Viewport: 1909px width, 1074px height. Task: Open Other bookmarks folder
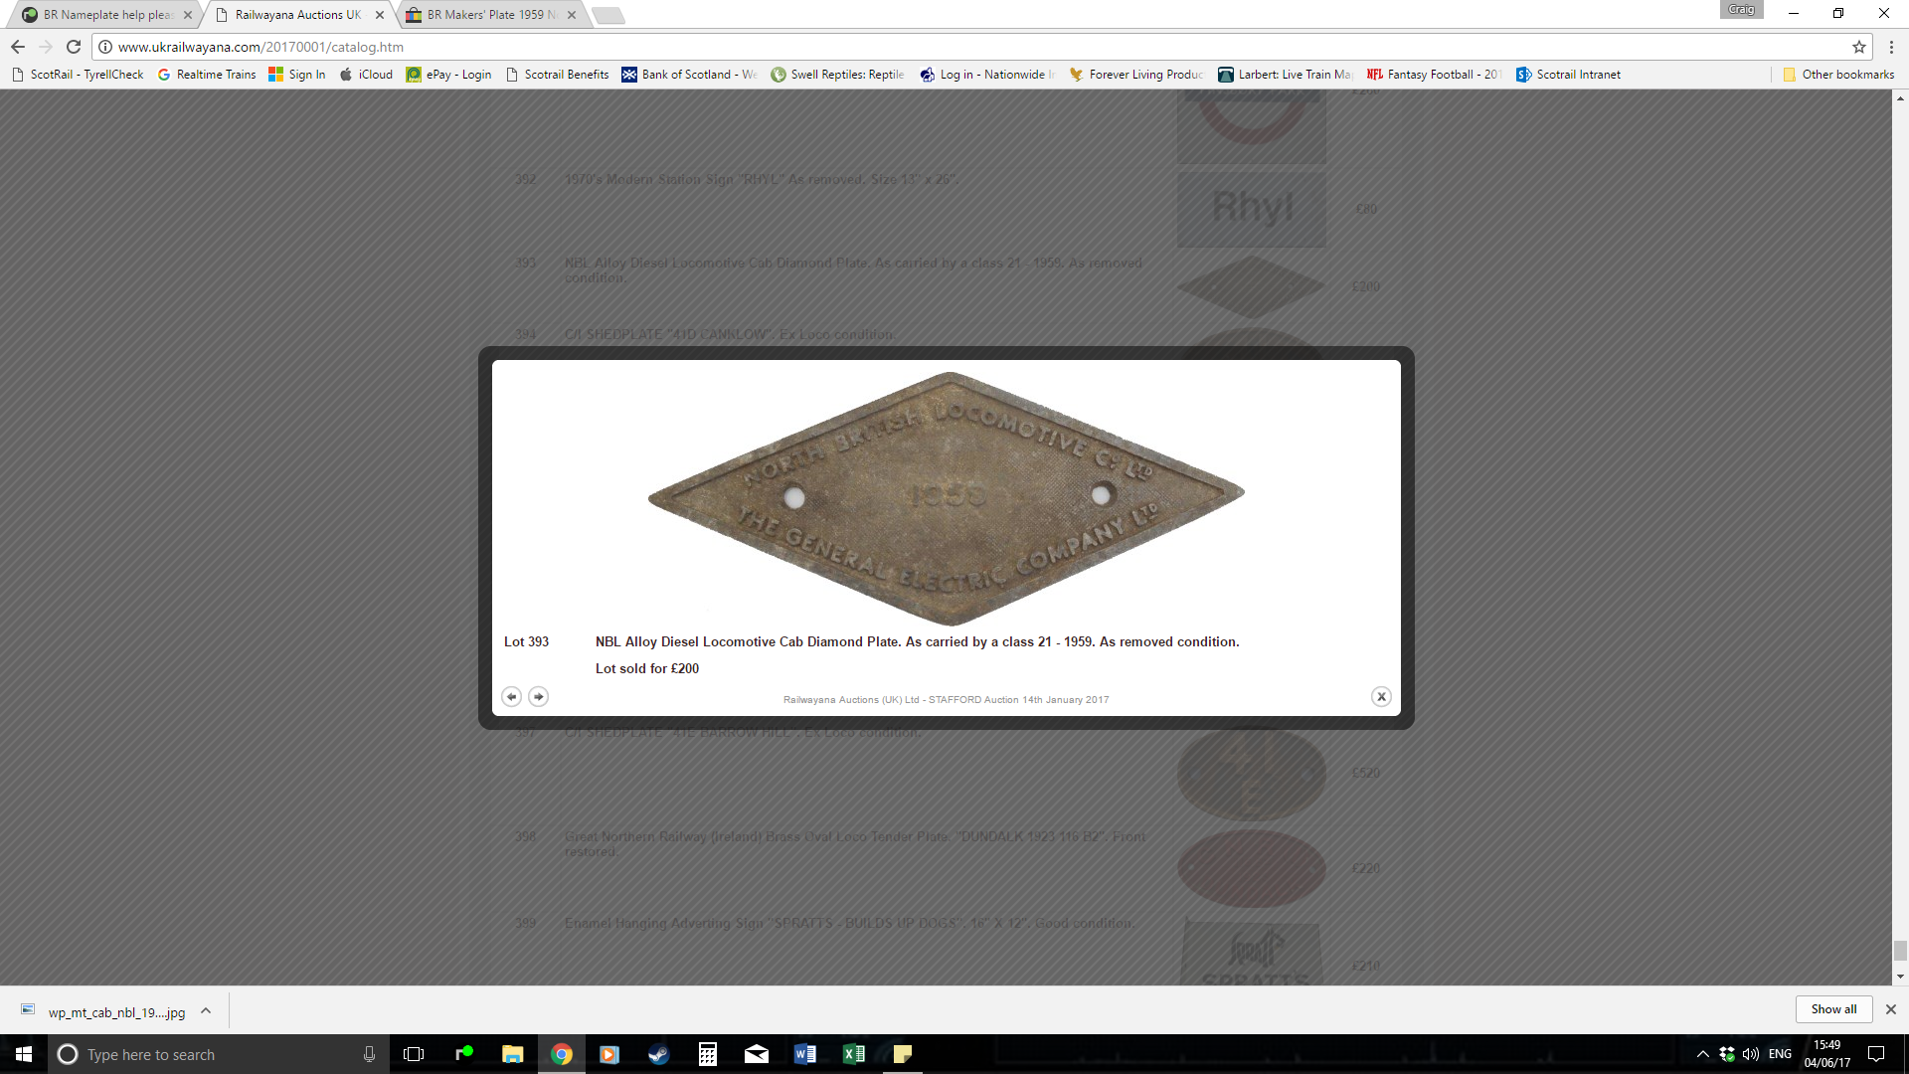[x=1838, y=75]
